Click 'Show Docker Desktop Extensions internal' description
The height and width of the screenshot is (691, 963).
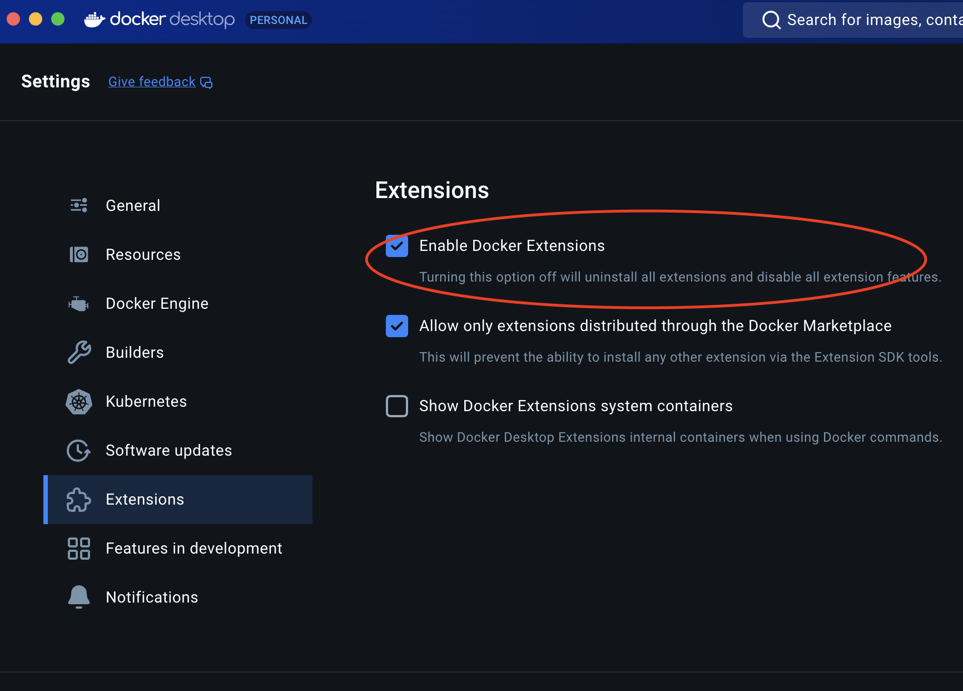pyautogui.click(x=681, y=437)
